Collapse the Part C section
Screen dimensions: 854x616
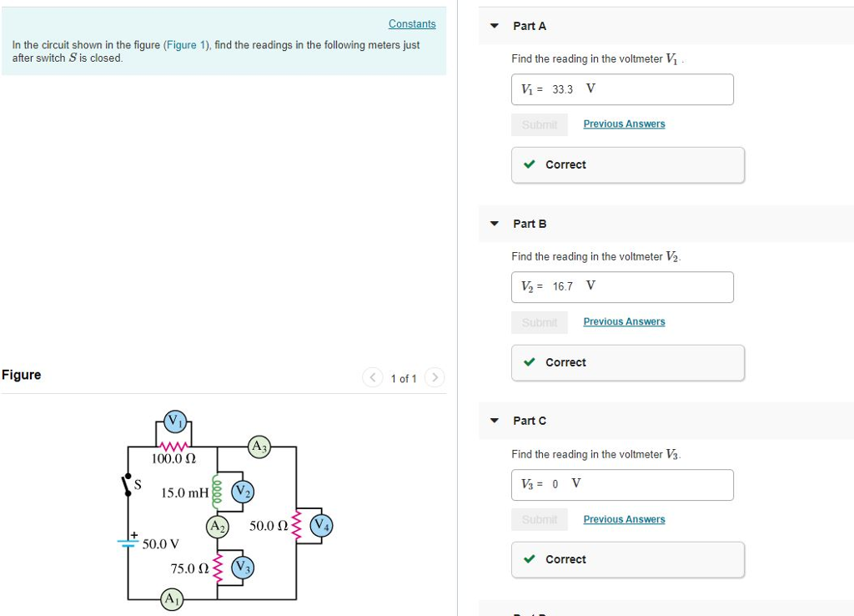[x=494, y=421]
